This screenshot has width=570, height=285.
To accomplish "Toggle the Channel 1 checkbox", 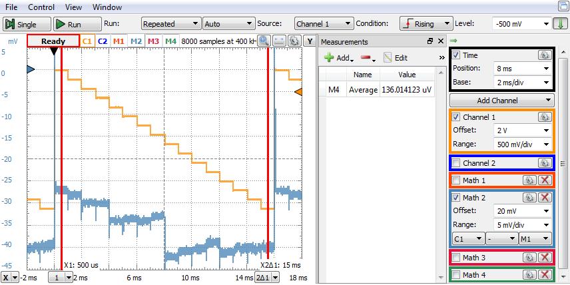I will pyautogui.click(x=457, y=117).
